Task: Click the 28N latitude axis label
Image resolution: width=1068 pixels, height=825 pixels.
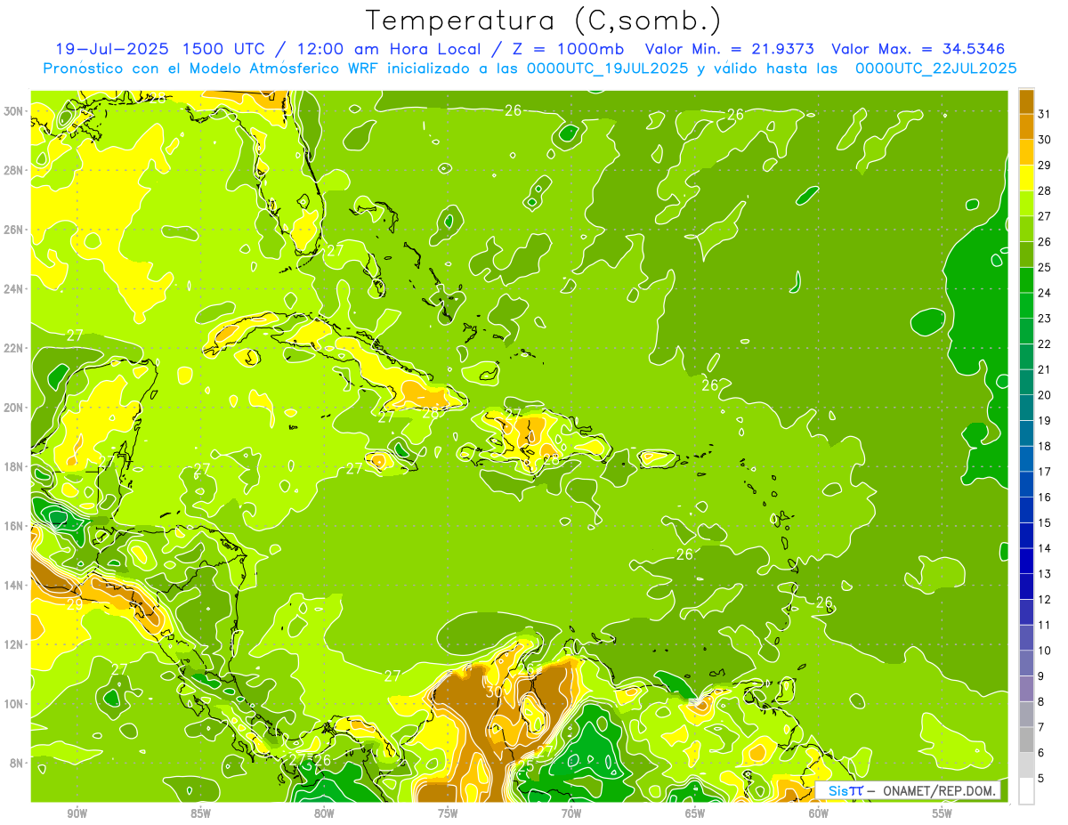Action: [x=15, y=170]
